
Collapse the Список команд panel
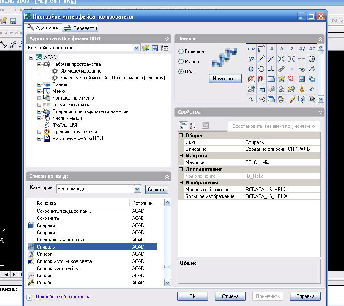coord(167,176)
